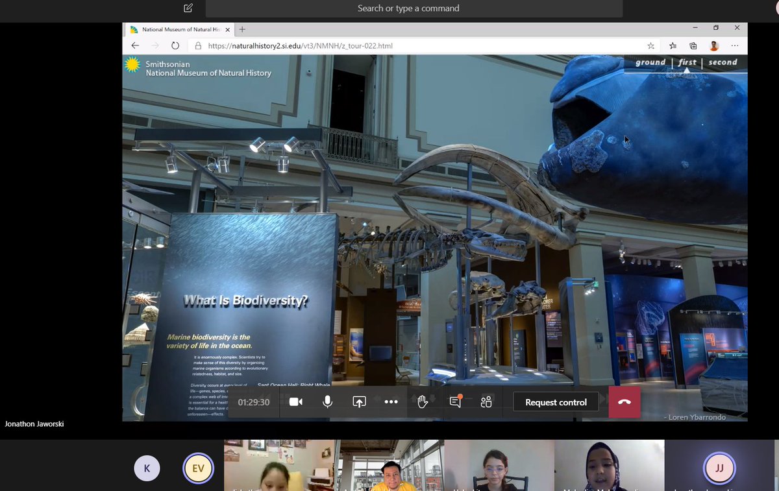779x491 pixels.
Task: Click the EV participant avatar
Action: [x=198, y=468]
